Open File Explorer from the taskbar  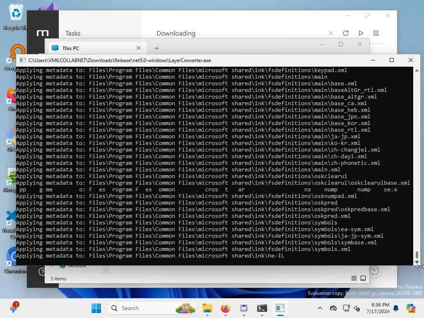coord(207,308)
